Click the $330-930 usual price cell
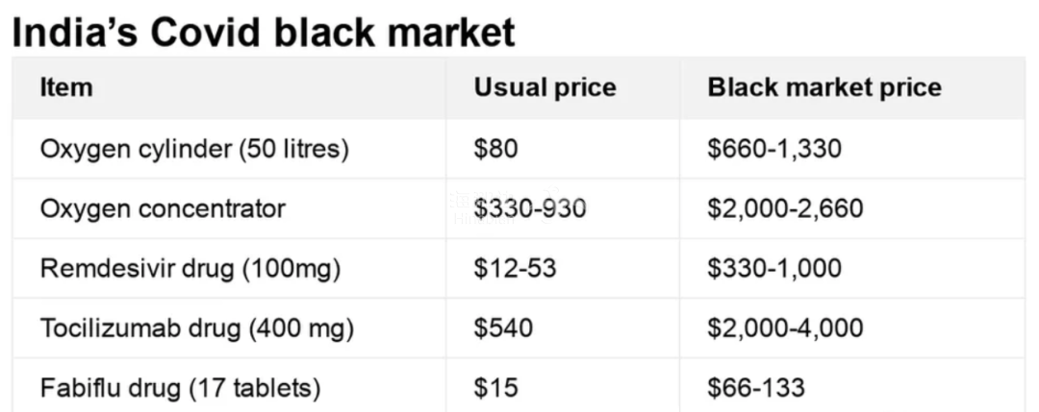Screen dimensions: 1039x412 [529, 209]
